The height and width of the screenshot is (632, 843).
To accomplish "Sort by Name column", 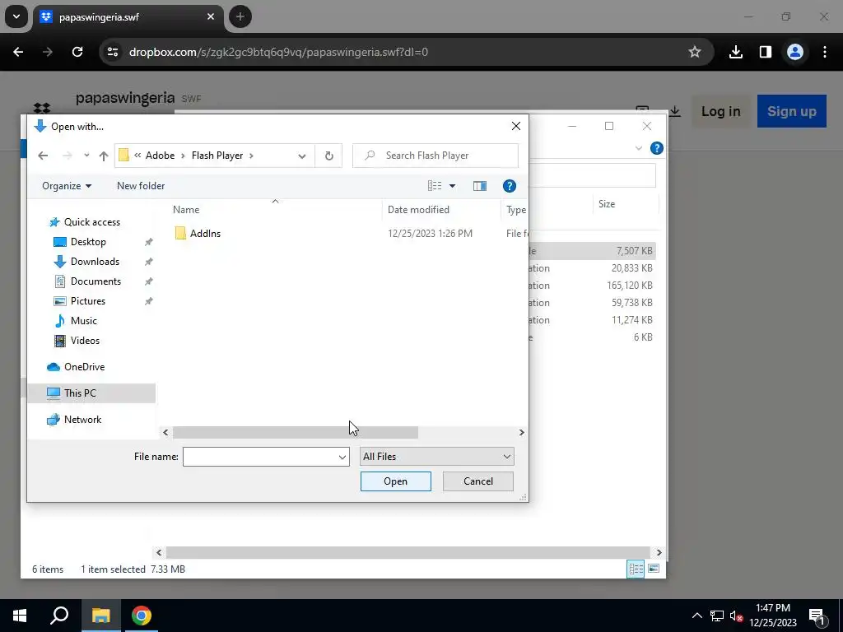I will [x=186, y=210].
